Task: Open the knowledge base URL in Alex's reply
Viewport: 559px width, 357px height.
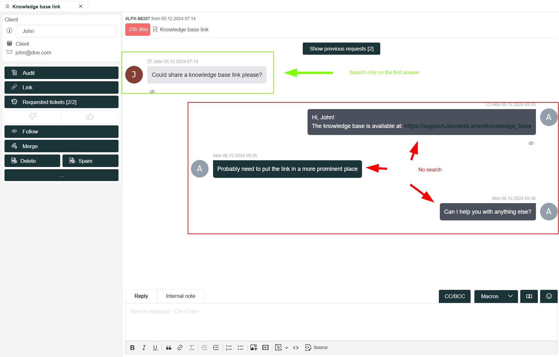Action: pos(468,126)
